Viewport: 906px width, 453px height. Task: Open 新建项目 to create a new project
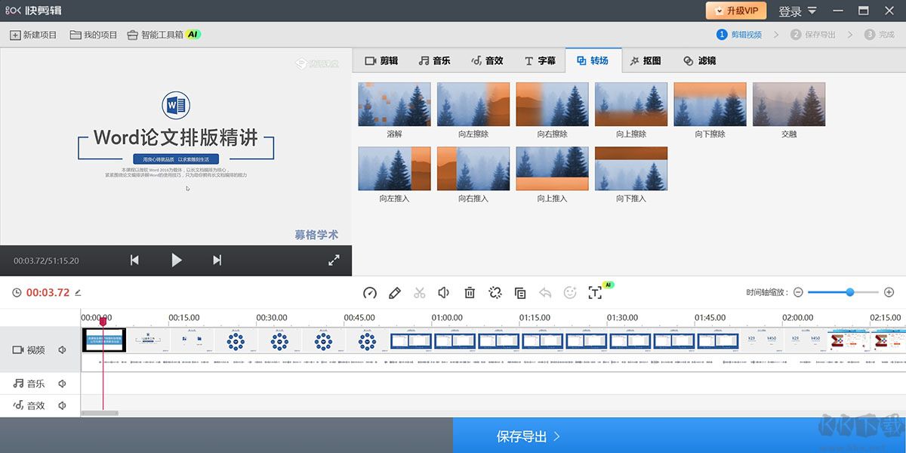click(32, 34)
